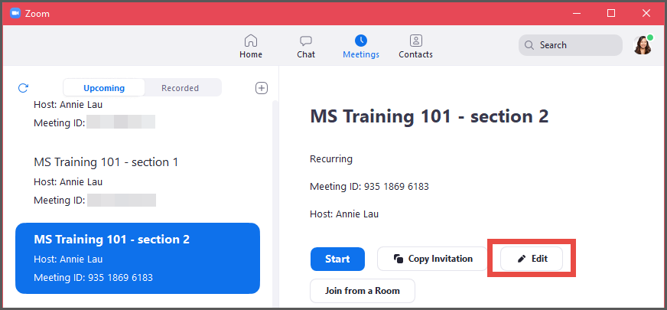Click the Zoom logo in title bar

(x=15, y=13)
